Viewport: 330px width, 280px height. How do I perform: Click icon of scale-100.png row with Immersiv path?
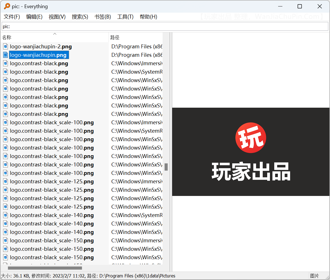coord(6,122)
